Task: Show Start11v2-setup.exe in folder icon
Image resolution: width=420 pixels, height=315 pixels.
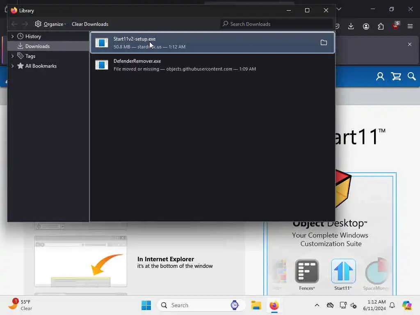Action: [x=324, y=43]
